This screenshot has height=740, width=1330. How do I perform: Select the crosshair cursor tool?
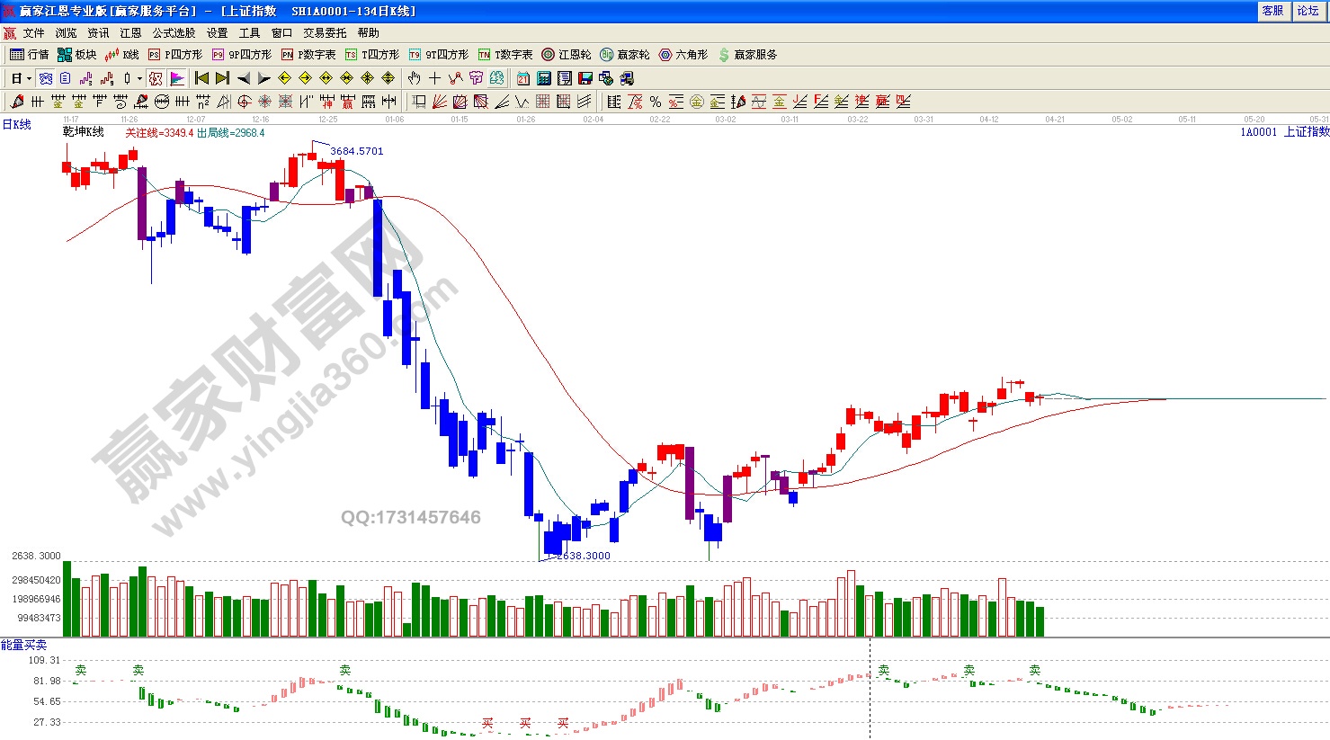pos(434,78)
